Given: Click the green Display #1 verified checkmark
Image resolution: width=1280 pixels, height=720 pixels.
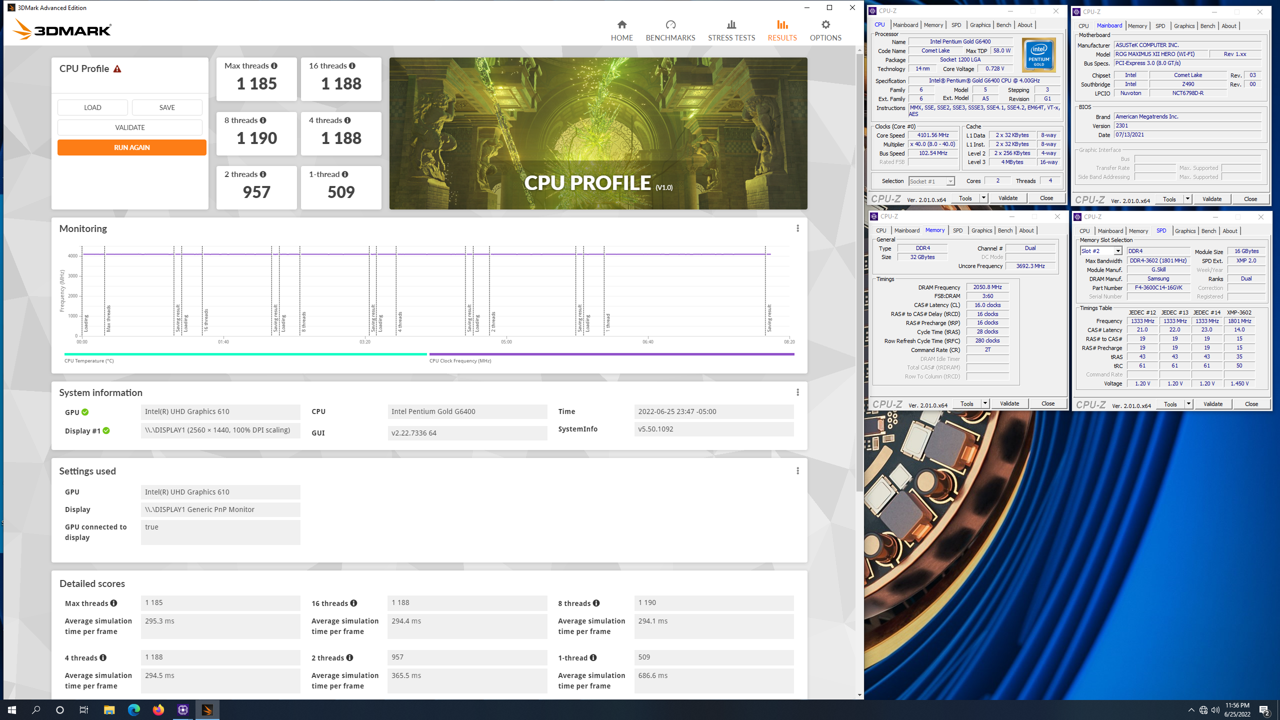Looking at the screenshot, I should click(106, 431).
